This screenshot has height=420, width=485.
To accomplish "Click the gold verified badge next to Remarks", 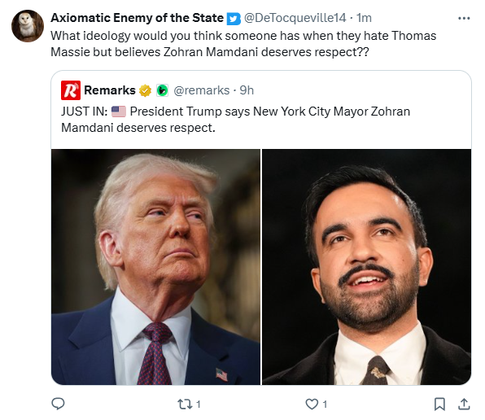I will [x=145, y=90].
